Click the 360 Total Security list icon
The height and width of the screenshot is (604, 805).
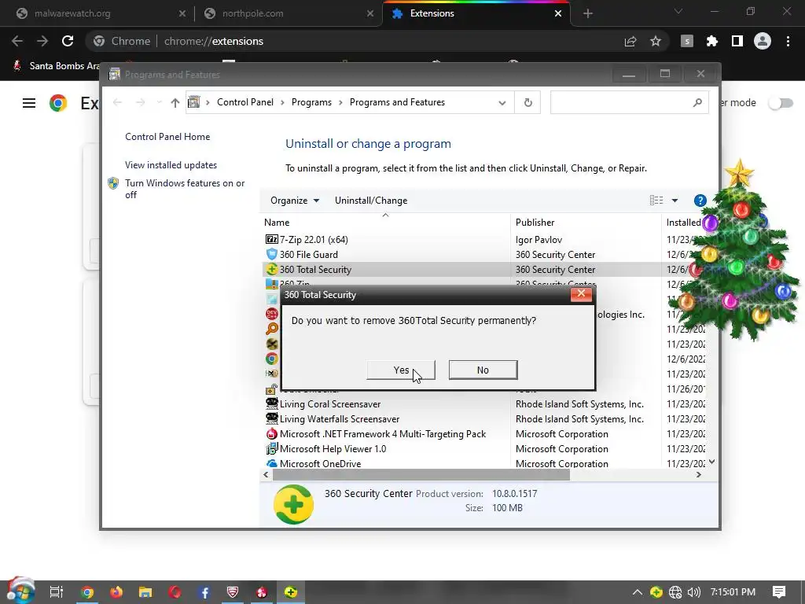click(271, 269)
